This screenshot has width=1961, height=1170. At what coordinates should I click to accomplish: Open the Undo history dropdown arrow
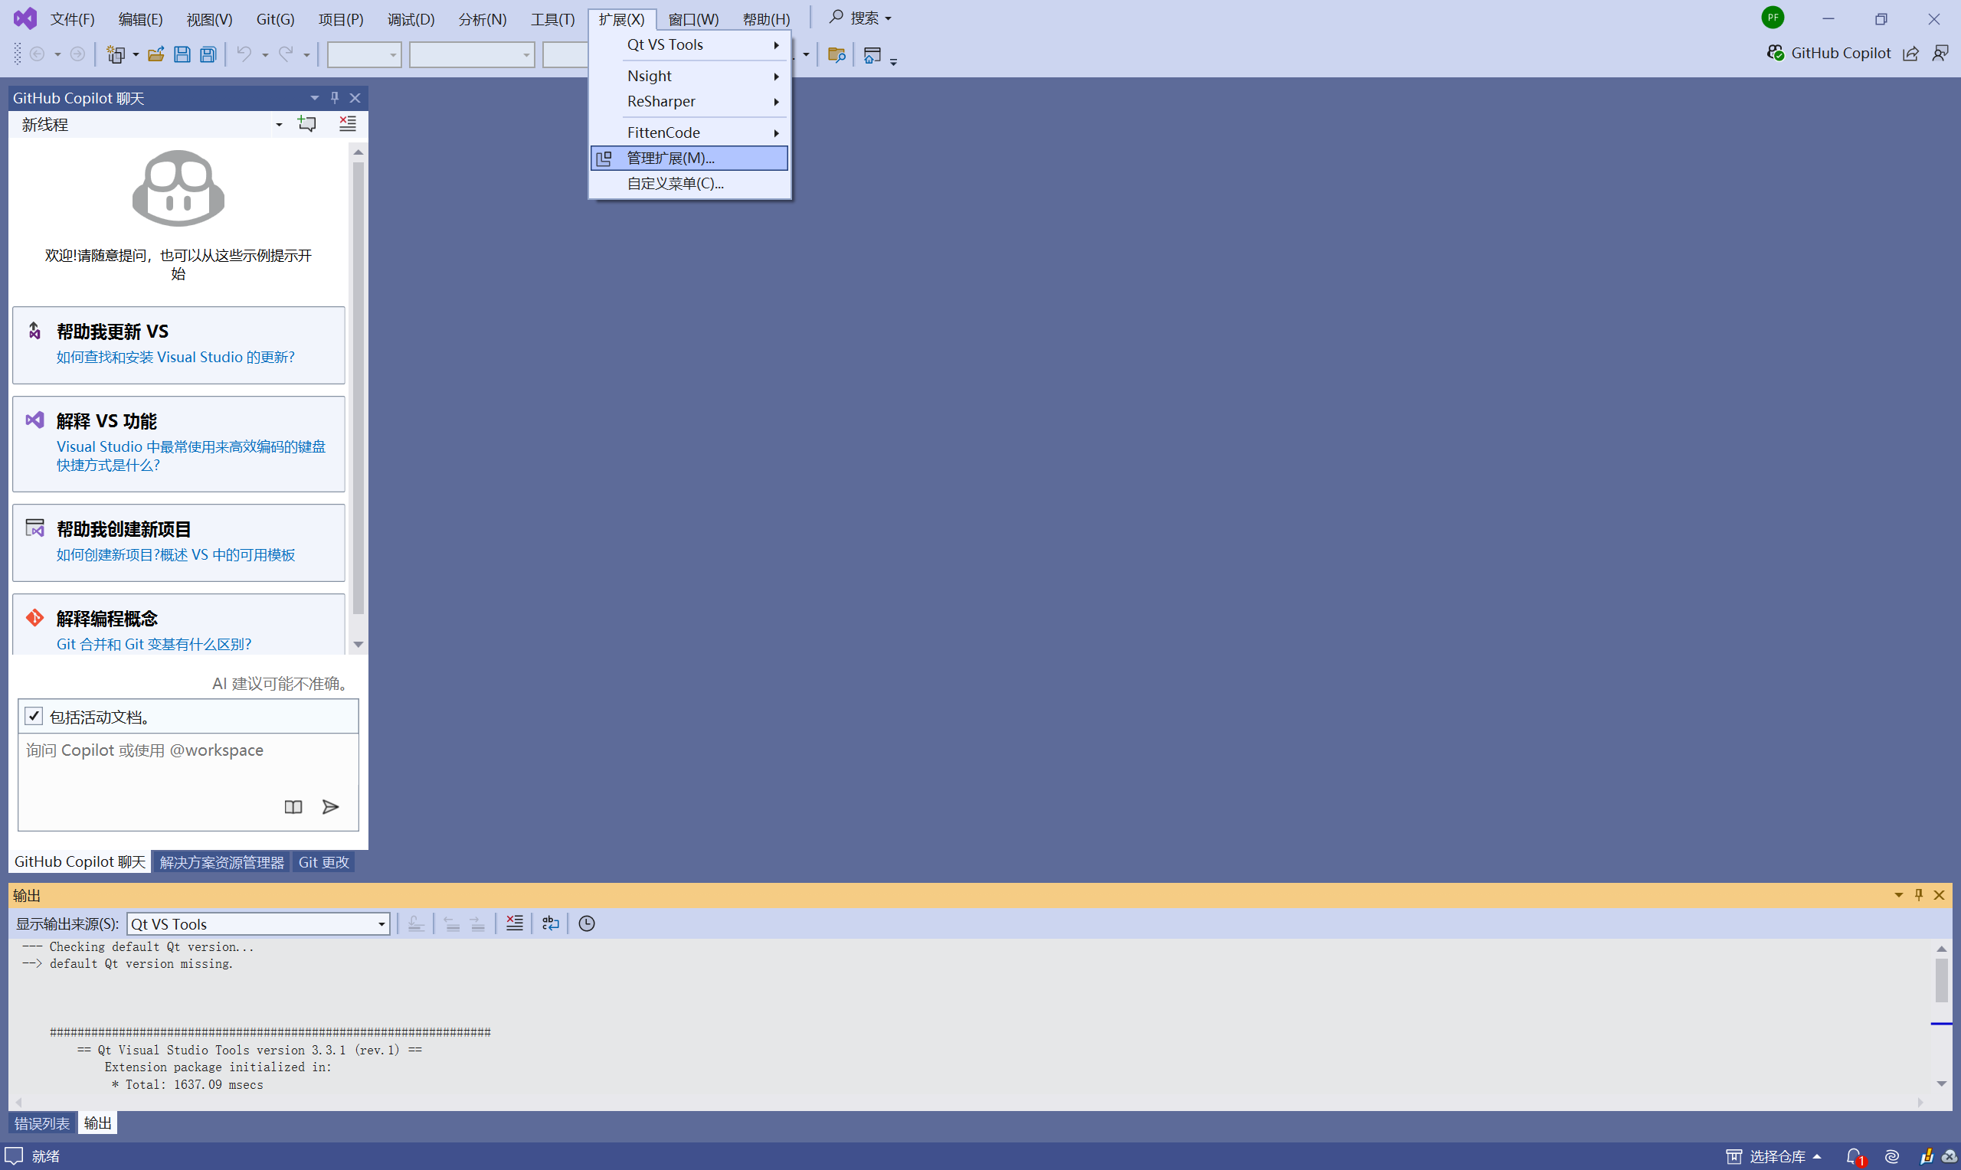(265, 54)
